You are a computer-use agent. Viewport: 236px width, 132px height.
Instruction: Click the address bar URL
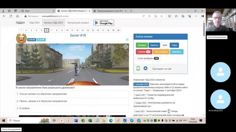pos(55,16)
